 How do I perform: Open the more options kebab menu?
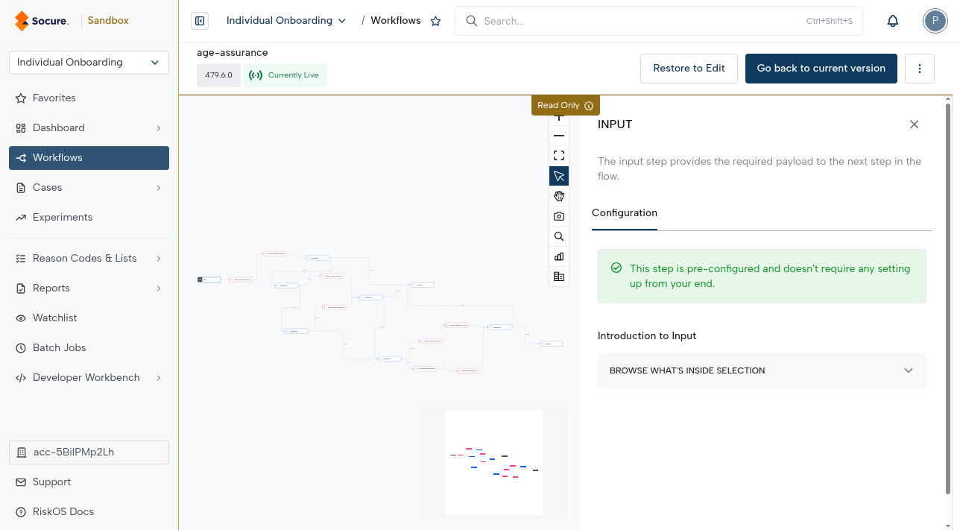click(920, 69)
